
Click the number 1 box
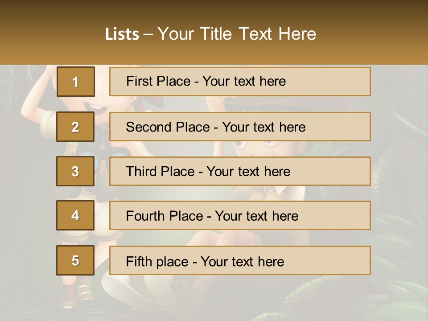pyautogui.click(x=76, y=82)
